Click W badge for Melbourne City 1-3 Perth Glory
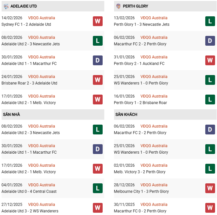Viewport: 217px width, 215px height. coord(210,188)
